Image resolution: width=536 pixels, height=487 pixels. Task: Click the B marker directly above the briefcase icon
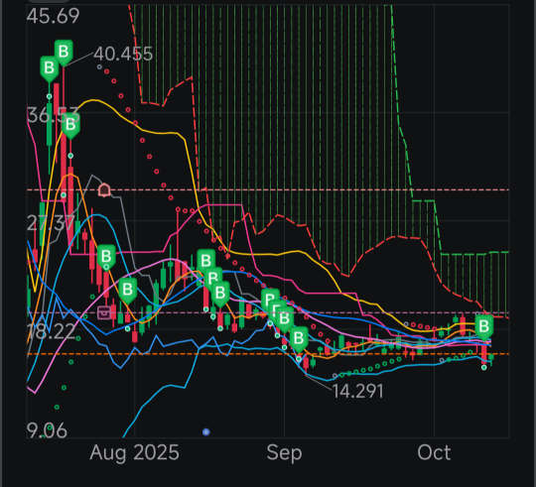(106, 257)
